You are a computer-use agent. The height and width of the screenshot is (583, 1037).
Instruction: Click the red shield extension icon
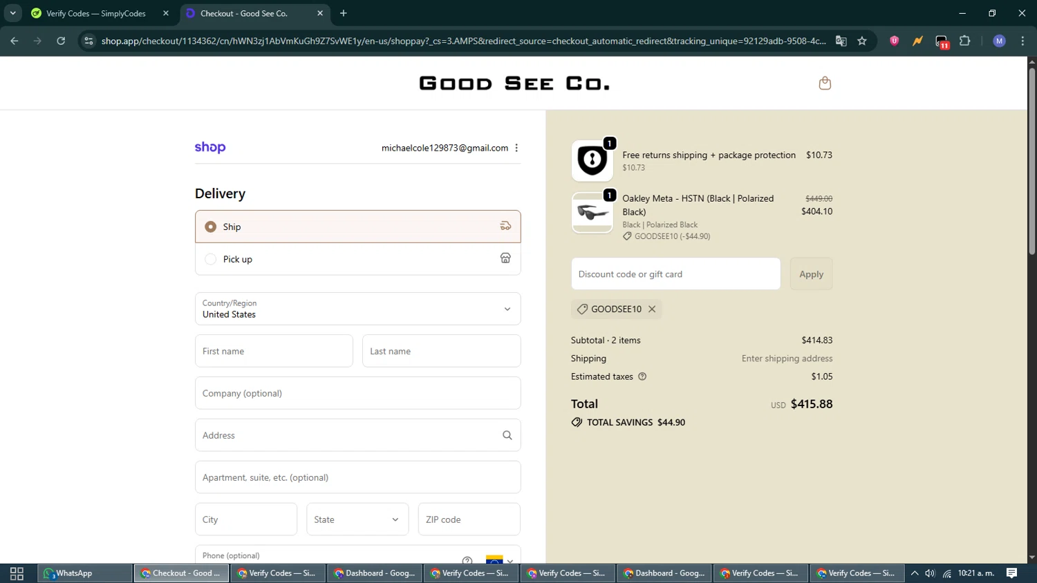pos(894,41)
